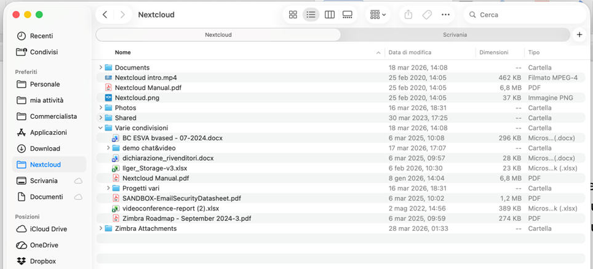The width and height of the screenshot is (593, 269).
Task: Click the Share toolbar icon
Action: point(408,15)
